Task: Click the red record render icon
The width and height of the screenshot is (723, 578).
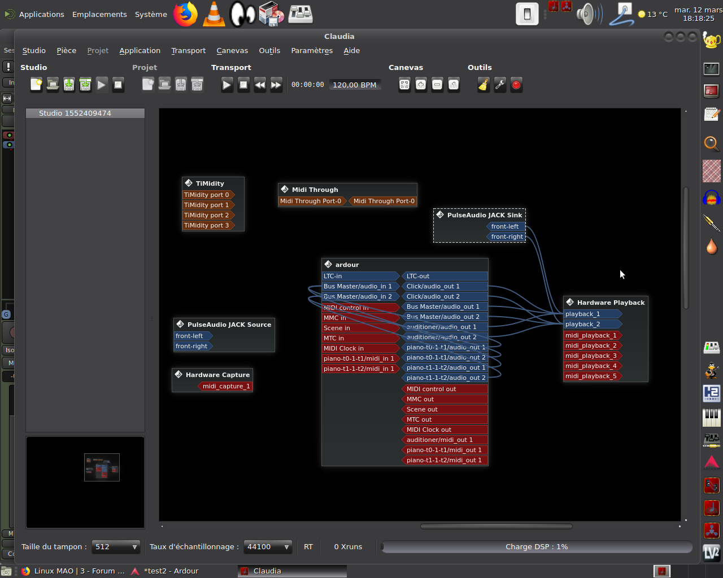Action: pos(516,85)
